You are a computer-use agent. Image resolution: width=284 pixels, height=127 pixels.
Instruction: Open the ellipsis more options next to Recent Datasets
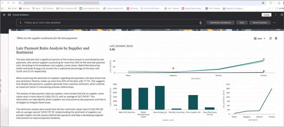274,23
